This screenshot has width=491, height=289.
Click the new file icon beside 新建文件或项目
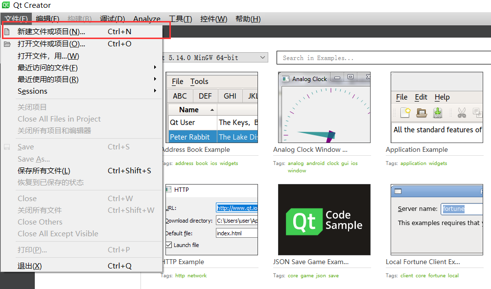pos(7,31)
